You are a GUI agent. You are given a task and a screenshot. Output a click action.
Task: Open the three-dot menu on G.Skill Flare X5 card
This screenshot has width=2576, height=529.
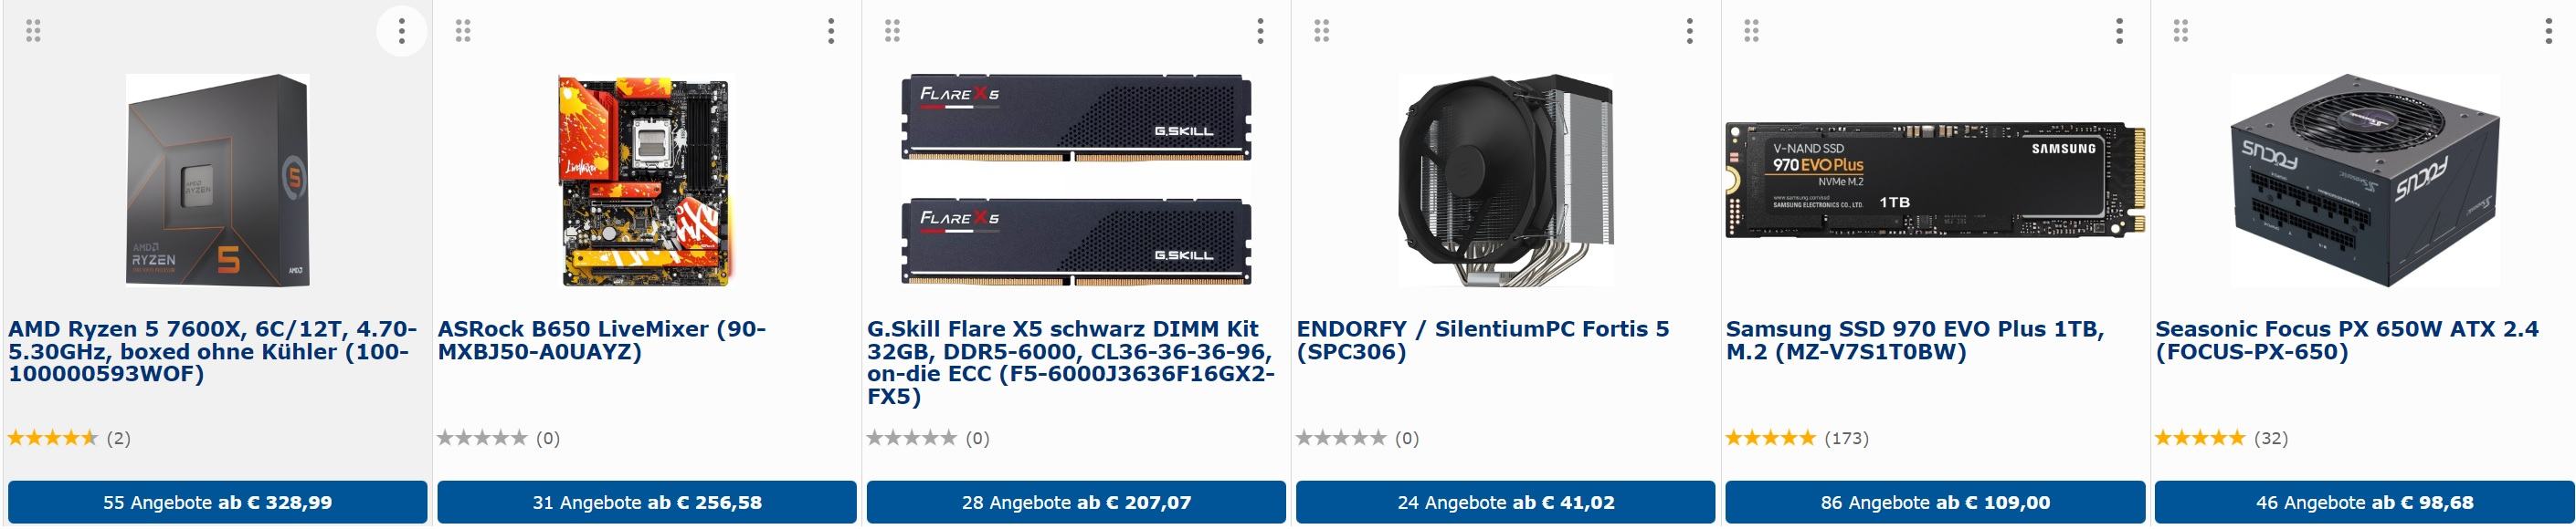click(1260, 31)
